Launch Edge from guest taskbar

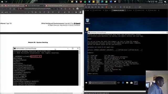(x=123, y=83)
